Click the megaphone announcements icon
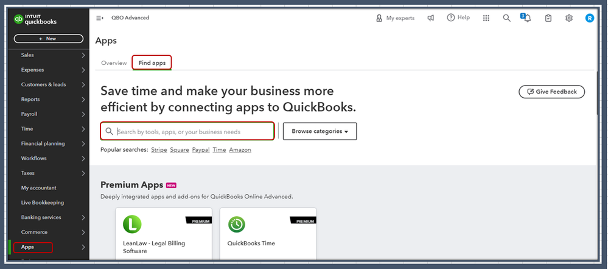The height and width of the screenshot is (269, 608). coord(430,18)
